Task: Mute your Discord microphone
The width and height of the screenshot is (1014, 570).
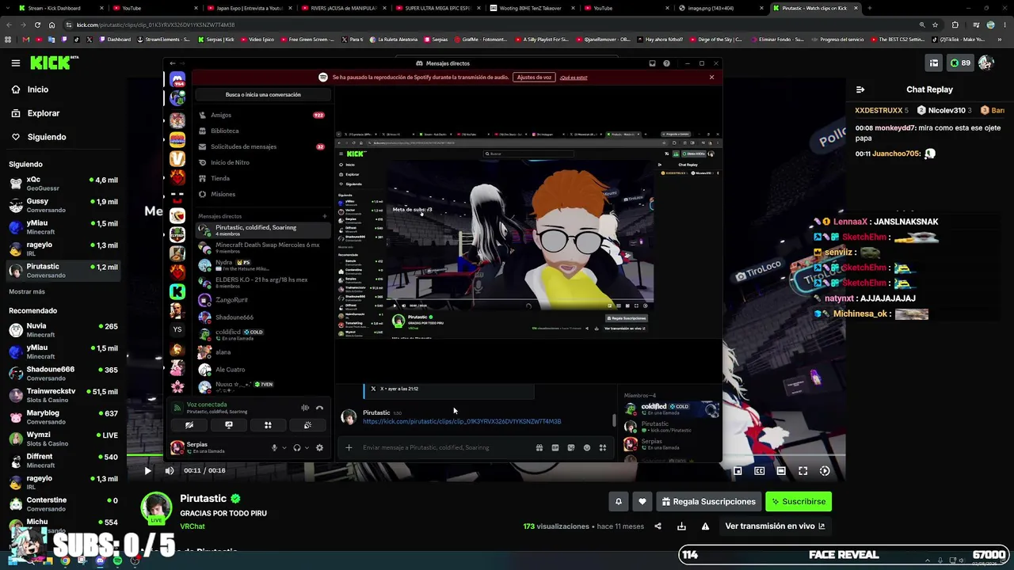Action: (274, 448)
